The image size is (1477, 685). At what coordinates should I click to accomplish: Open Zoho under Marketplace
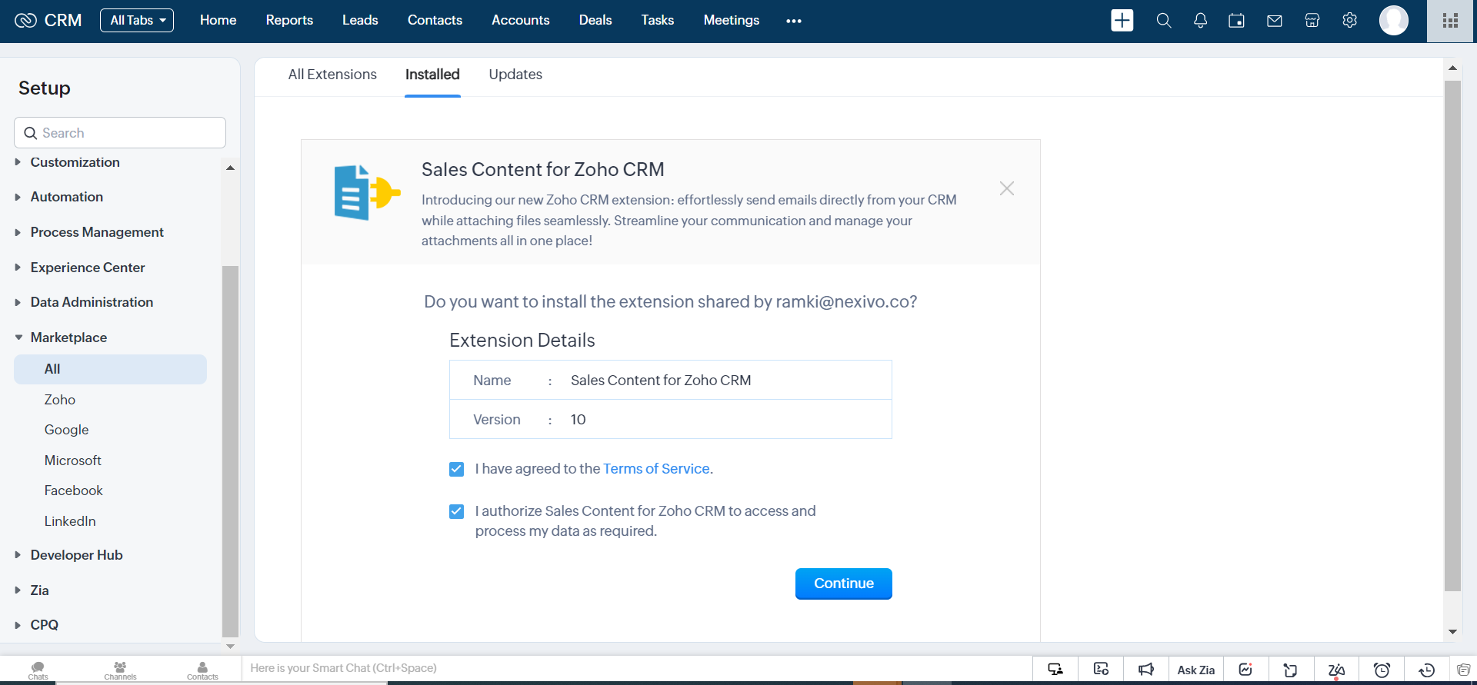click(x=60, y=400)
